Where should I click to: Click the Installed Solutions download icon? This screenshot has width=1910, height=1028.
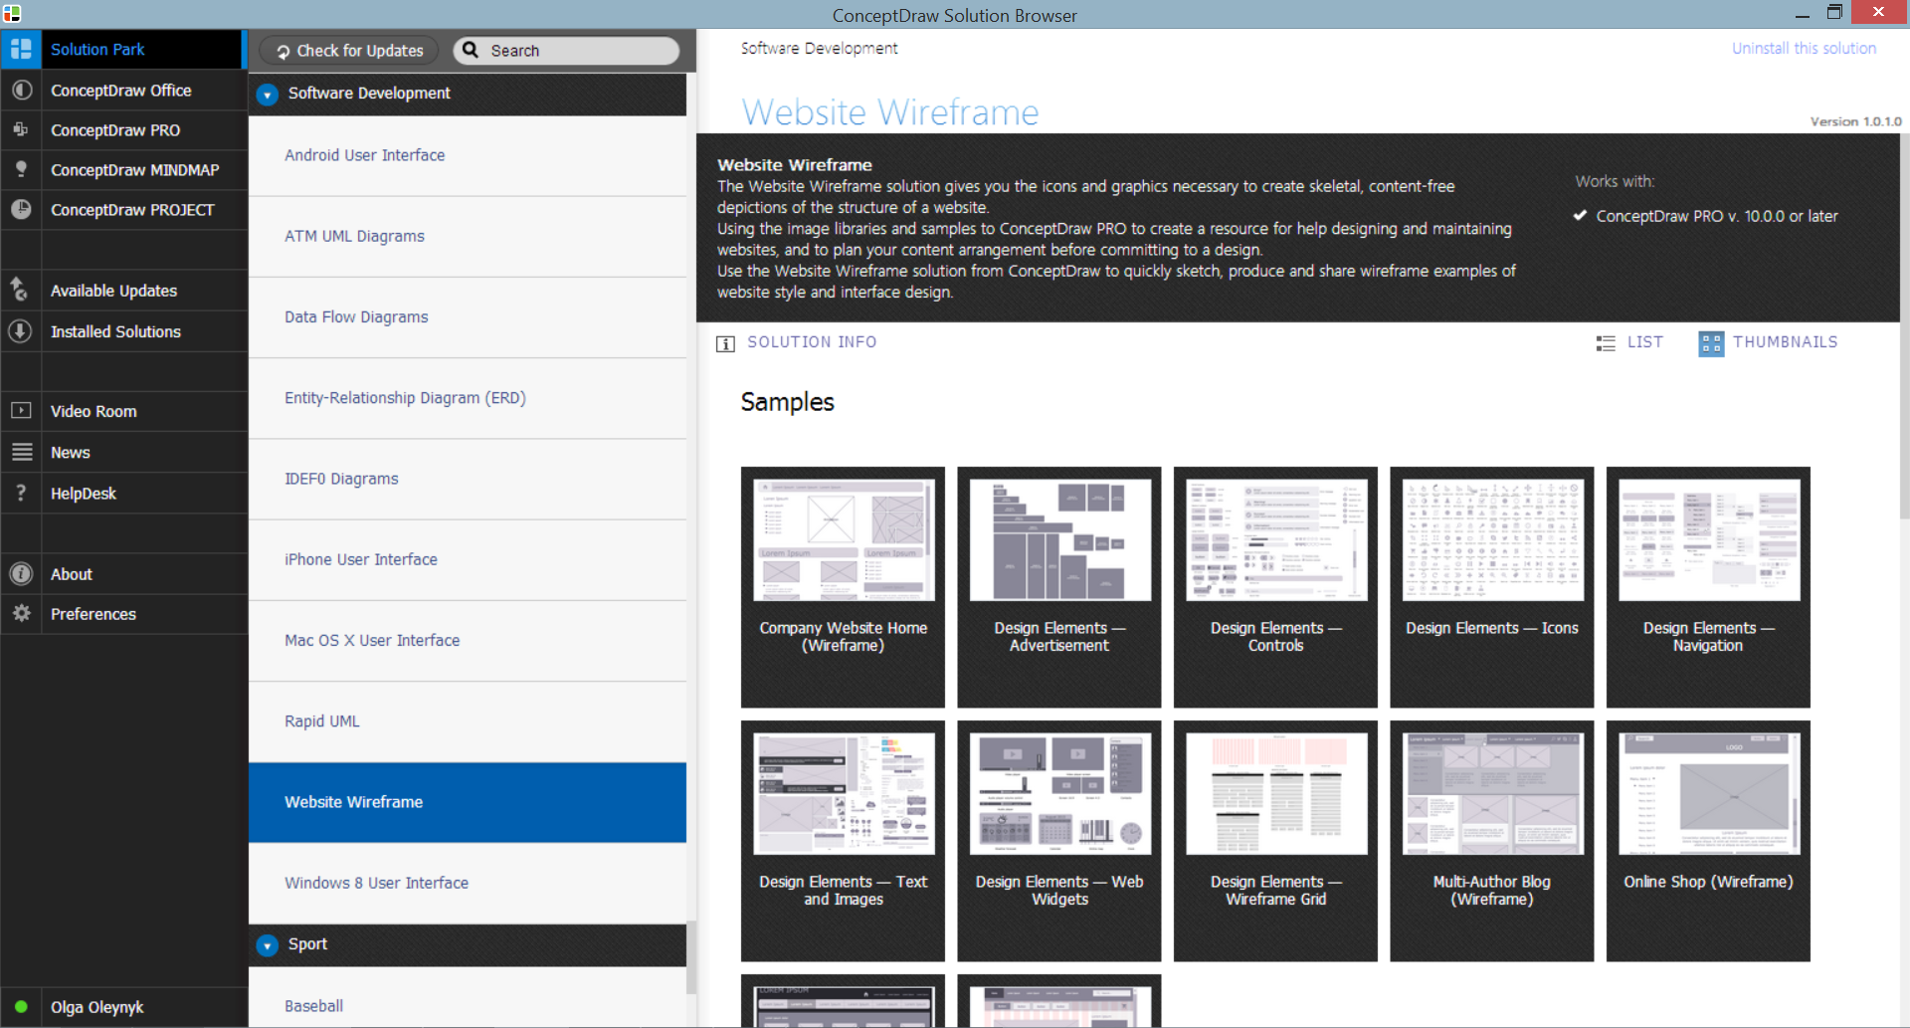tap(20, 330)
